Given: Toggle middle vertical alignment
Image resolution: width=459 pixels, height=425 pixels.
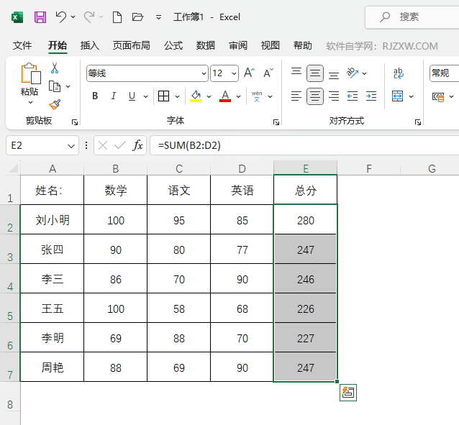Looking at the screenshot, I should click(315, 73).
